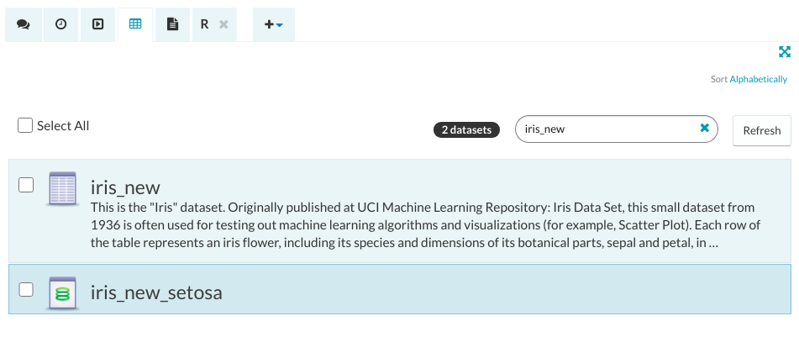
Task: Click the fullscreen expand arrows icon
Action: (785, 52)
